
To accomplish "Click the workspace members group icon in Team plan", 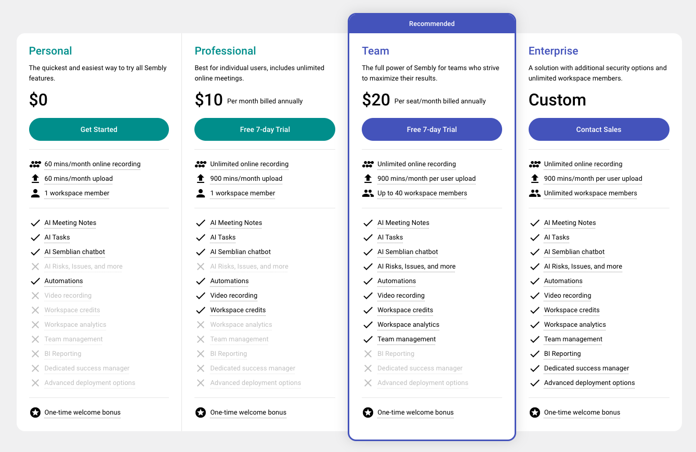I will pos(368,193).
